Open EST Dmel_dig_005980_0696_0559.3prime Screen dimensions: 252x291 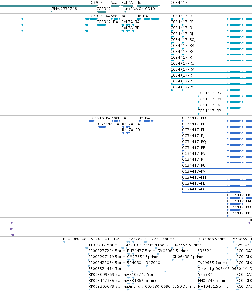coord(161,287)
